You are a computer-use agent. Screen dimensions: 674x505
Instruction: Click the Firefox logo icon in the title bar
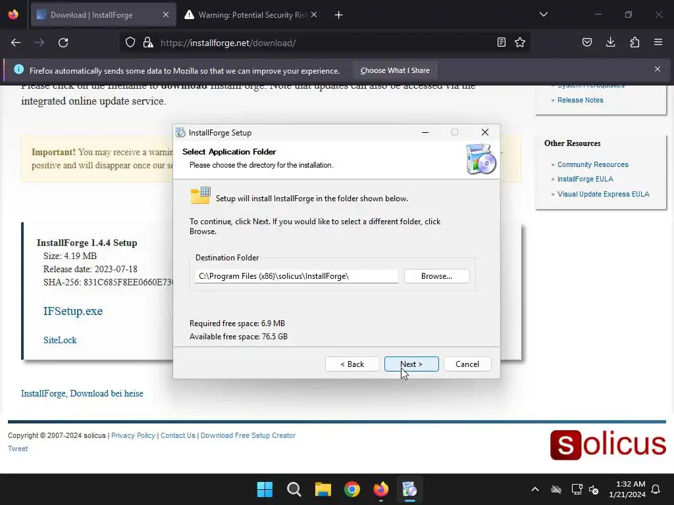click(13, 14)
